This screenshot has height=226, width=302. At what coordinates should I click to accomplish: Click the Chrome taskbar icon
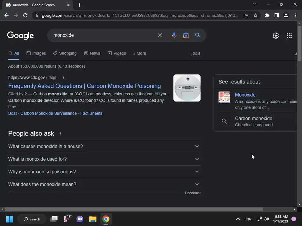(106, 219)
